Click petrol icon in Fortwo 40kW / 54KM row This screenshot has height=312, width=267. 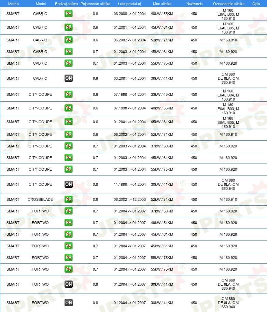(x=69, y=223)
